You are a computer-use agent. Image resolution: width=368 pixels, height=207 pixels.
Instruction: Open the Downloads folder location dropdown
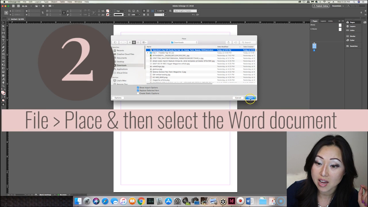(x=184, y=43)
